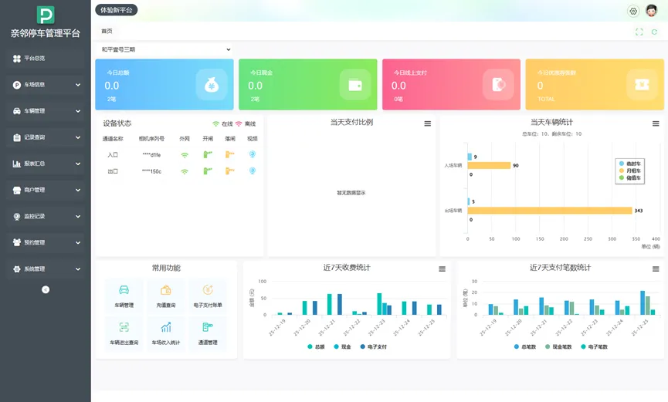Click camera serial ****150c
This screenshot has height=402, width=668.
click(151, 171)
